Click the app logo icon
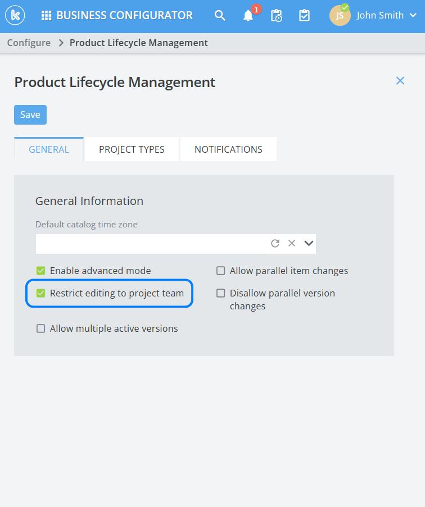 tap(16, 16)
